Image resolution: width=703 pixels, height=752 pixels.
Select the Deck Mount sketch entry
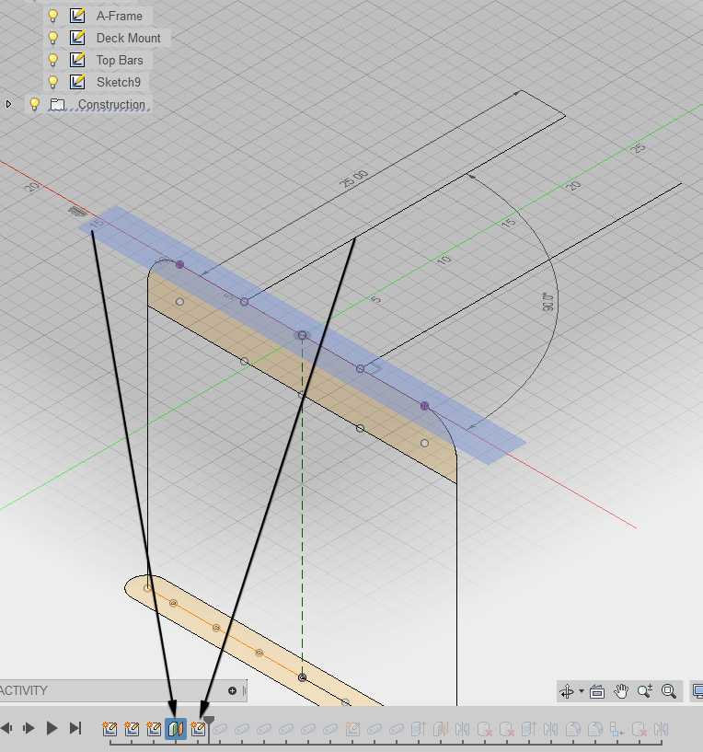coord(129,38)
